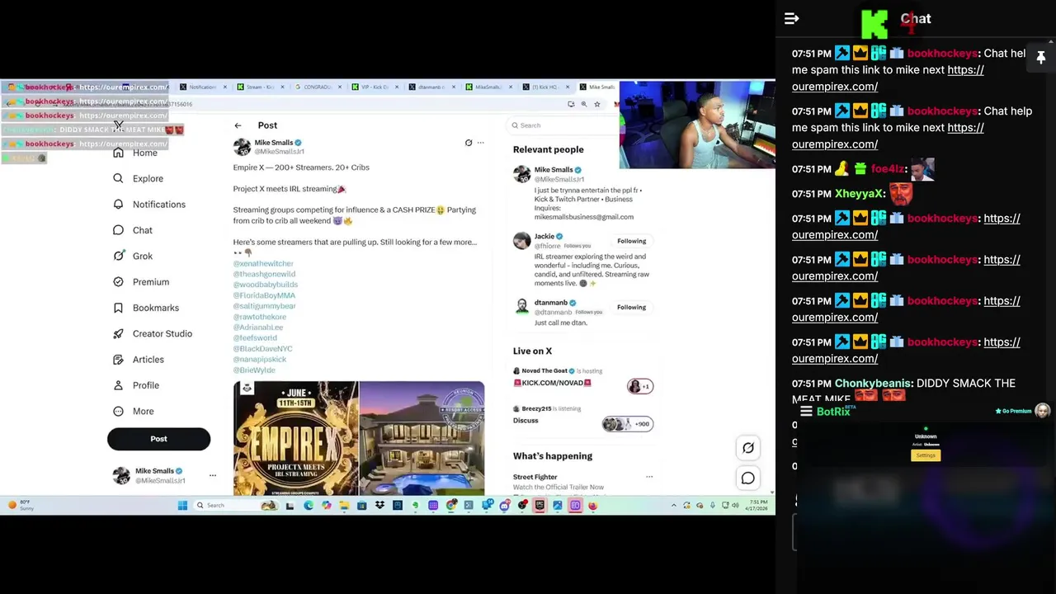The width and height of the screenshot is (1056, 594).
Task: Open the Home icon in X sidebar
Action: point(118,153)
